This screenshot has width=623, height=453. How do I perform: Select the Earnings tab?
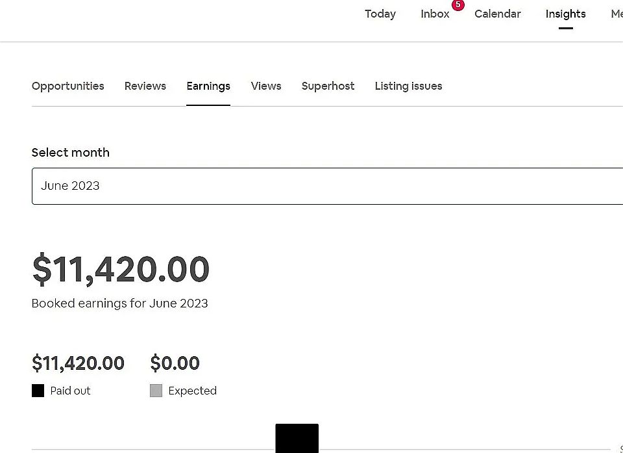208,86
